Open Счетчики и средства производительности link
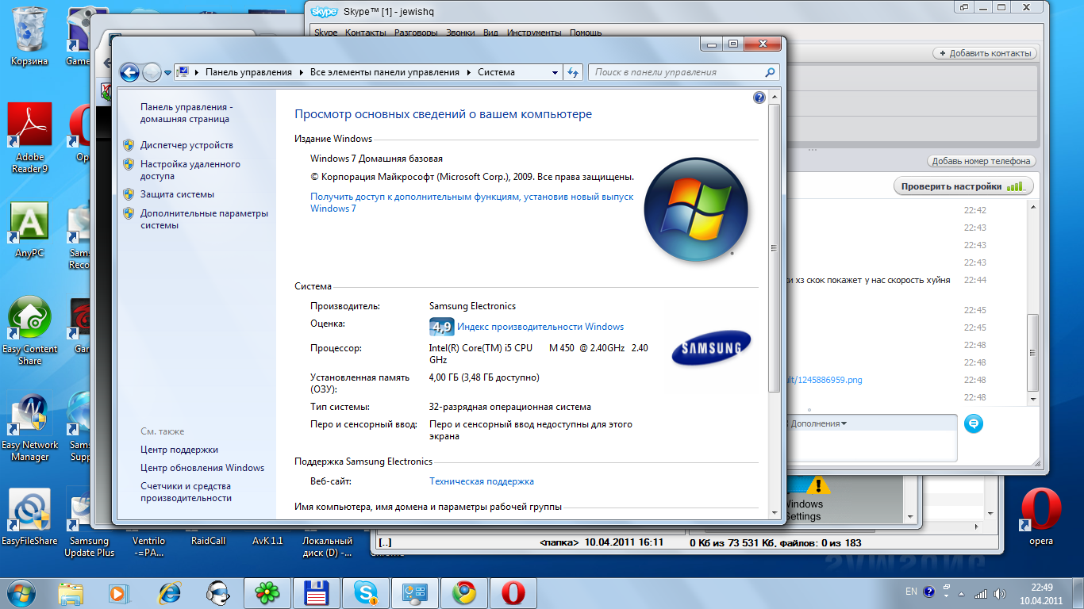Screen dimensions: 1084x609 (186, 492)
